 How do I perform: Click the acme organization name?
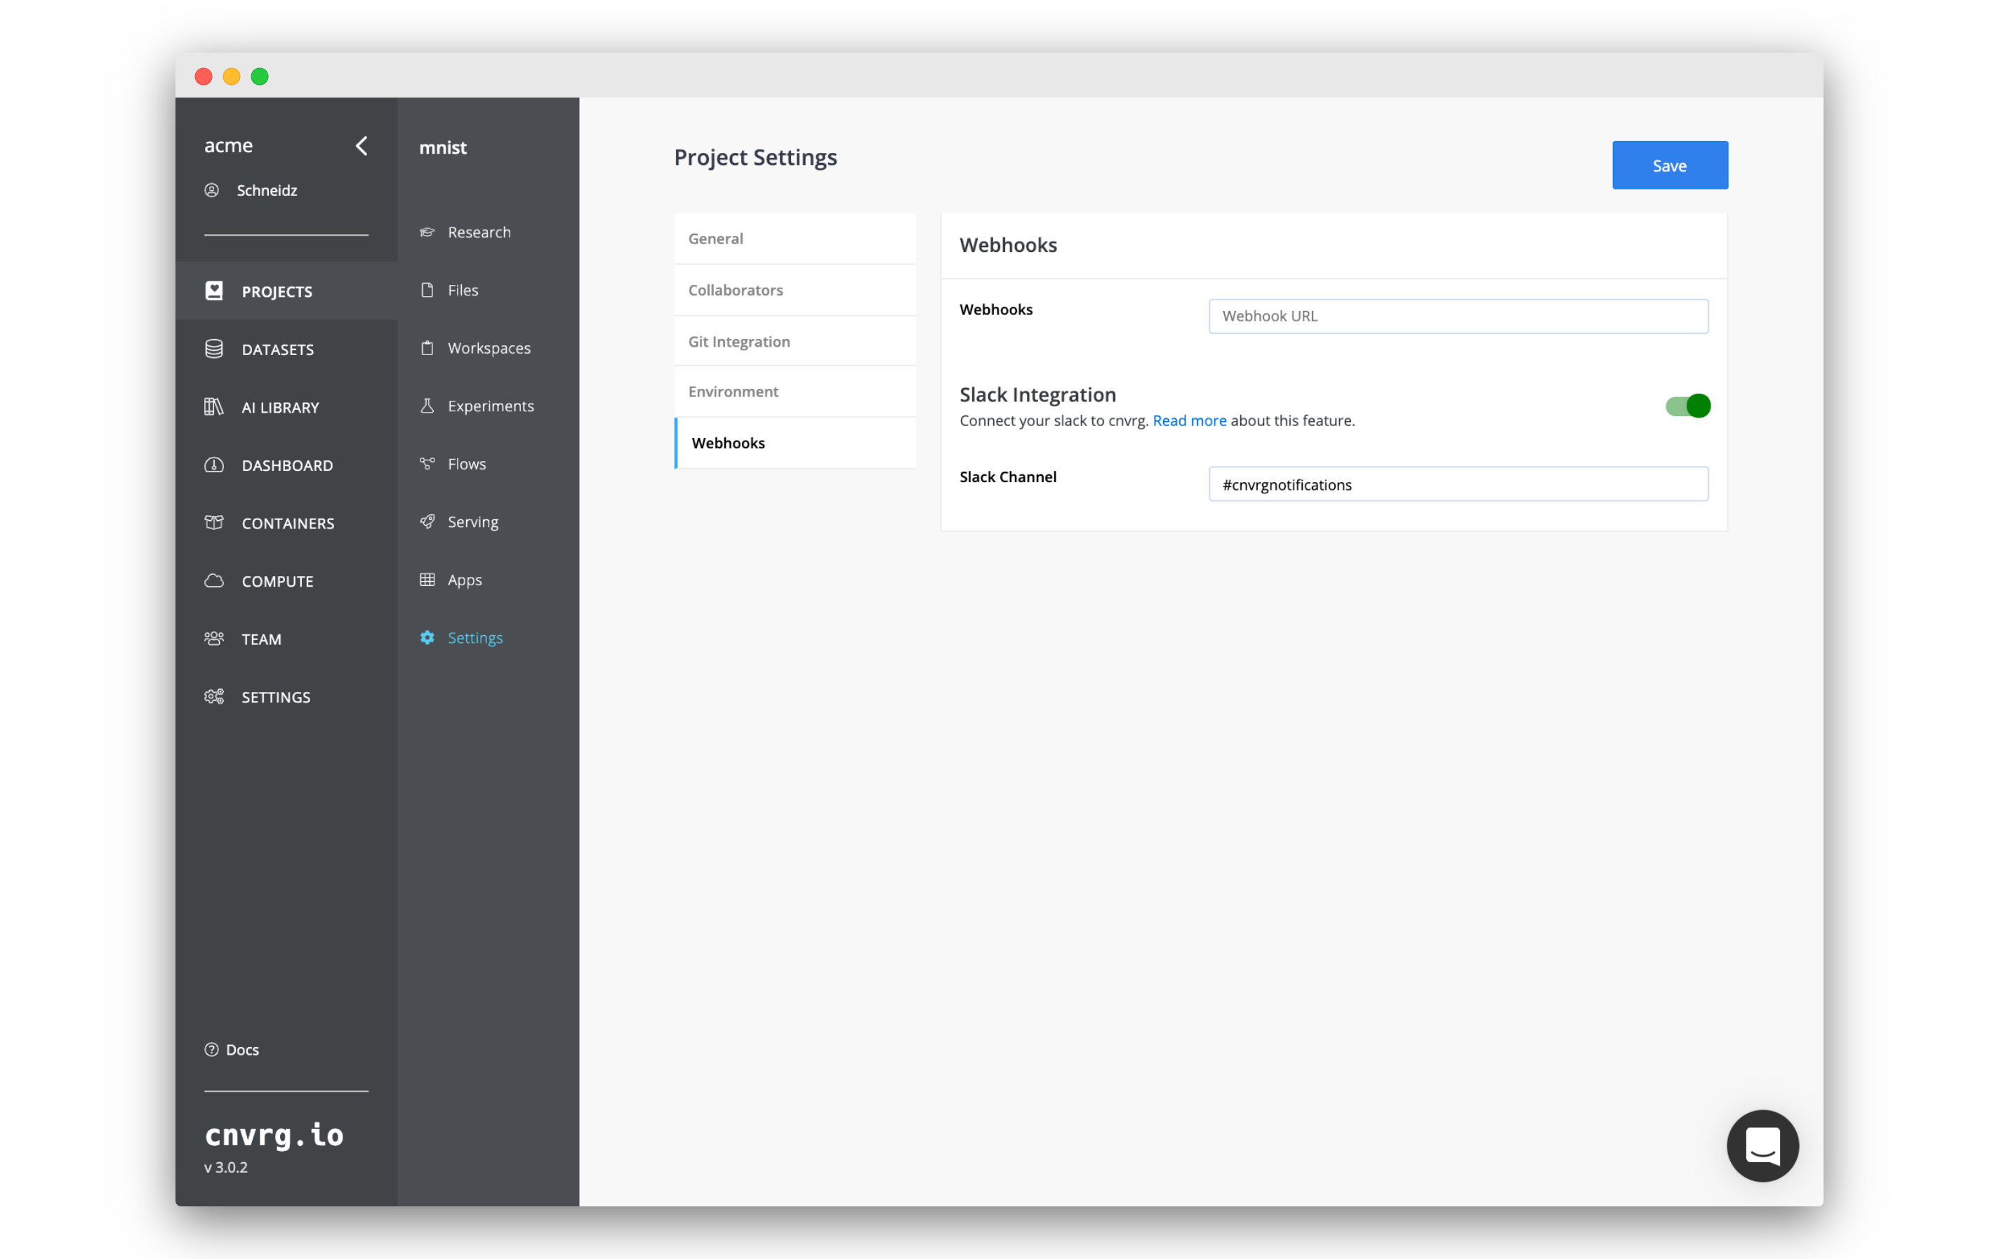point(228,145)
